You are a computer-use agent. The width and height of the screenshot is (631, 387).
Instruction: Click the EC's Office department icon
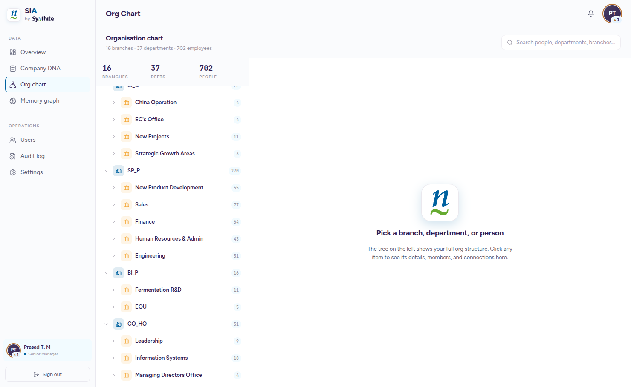tap(126, 120)
